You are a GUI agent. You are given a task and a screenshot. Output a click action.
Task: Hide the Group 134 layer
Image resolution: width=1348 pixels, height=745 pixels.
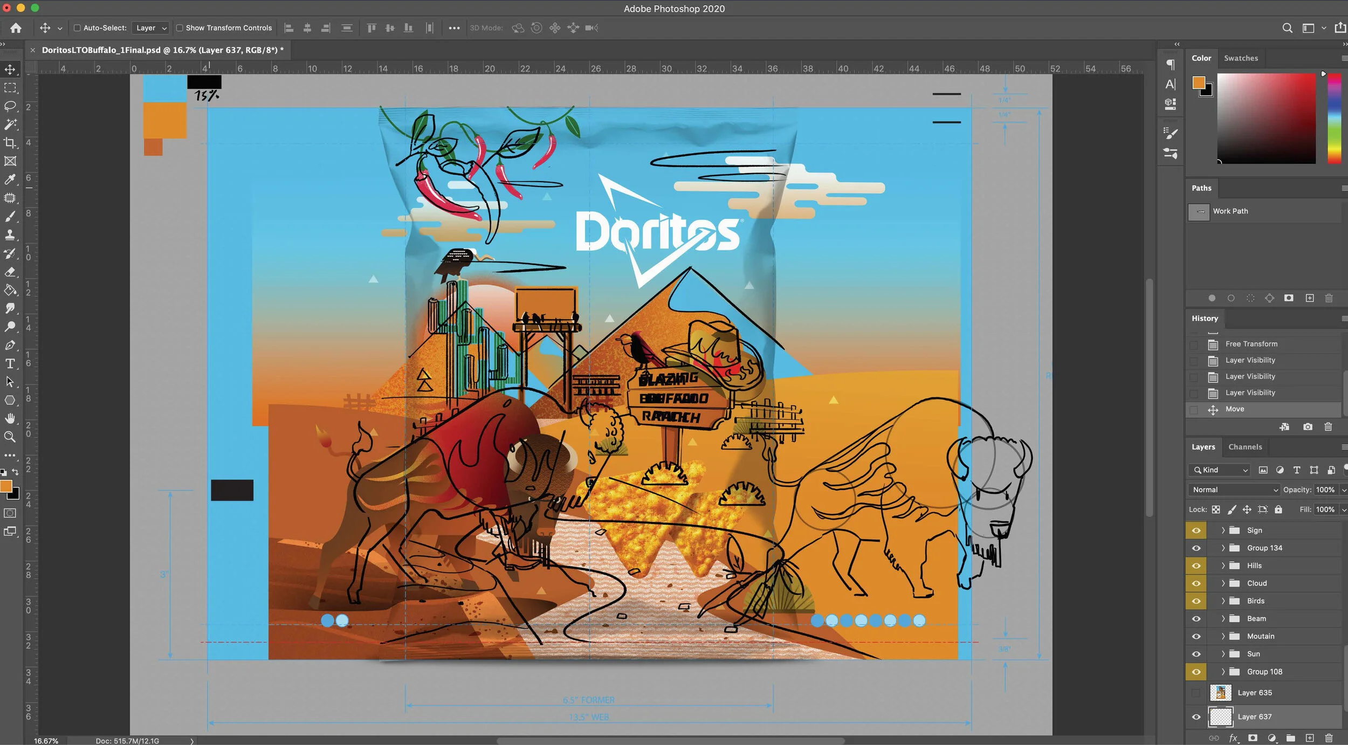click(1196, 548)
